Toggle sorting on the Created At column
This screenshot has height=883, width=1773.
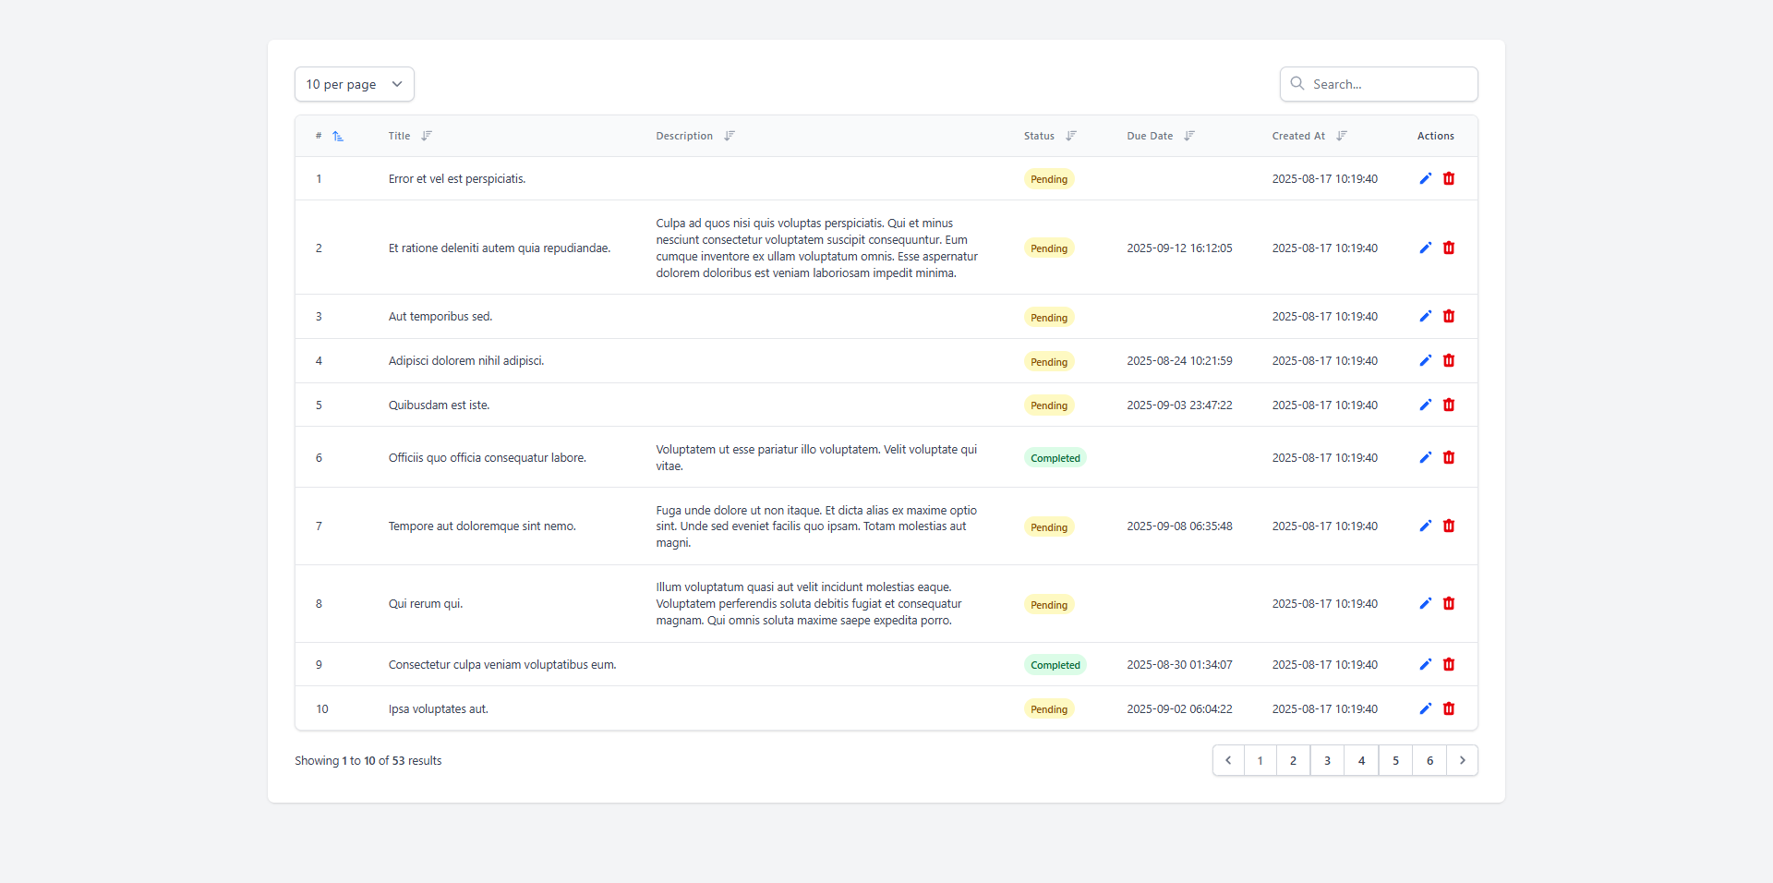coord(1341,136)
